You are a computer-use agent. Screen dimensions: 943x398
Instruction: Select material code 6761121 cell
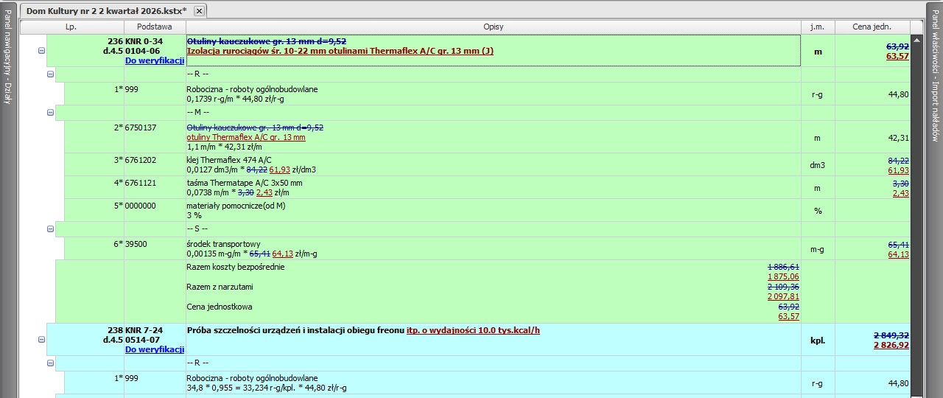click(x=154, y=187)
